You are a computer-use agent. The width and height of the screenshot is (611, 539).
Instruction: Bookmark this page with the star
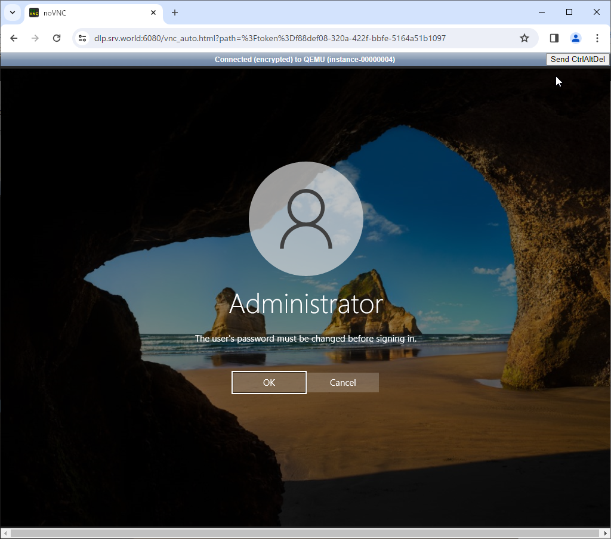pos(524,38)
